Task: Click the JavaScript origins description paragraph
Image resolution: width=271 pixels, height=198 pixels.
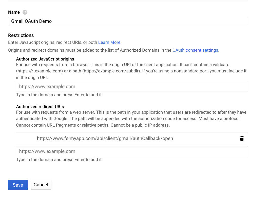Action: click(131, 71)
